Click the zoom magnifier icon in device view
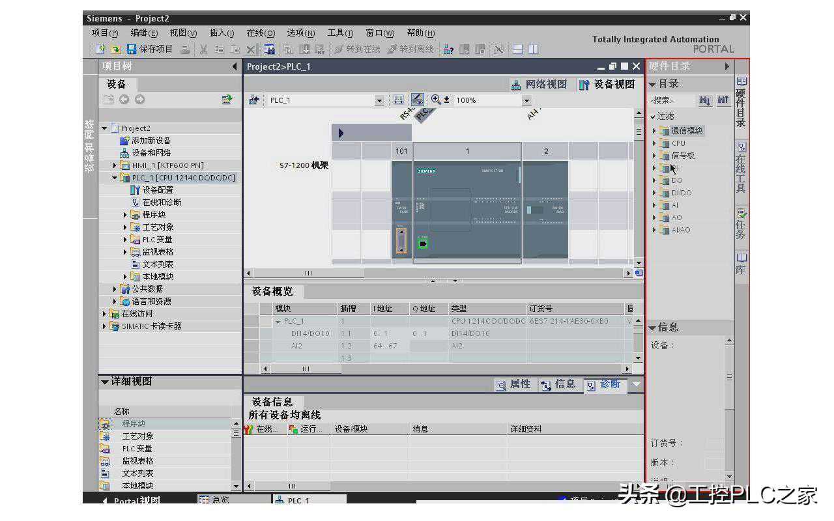Viewport: 834px width, 521px height. click(436, 100)
